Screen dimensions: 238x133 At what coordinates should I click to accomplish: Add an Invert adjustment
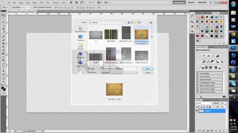[202, 68]
